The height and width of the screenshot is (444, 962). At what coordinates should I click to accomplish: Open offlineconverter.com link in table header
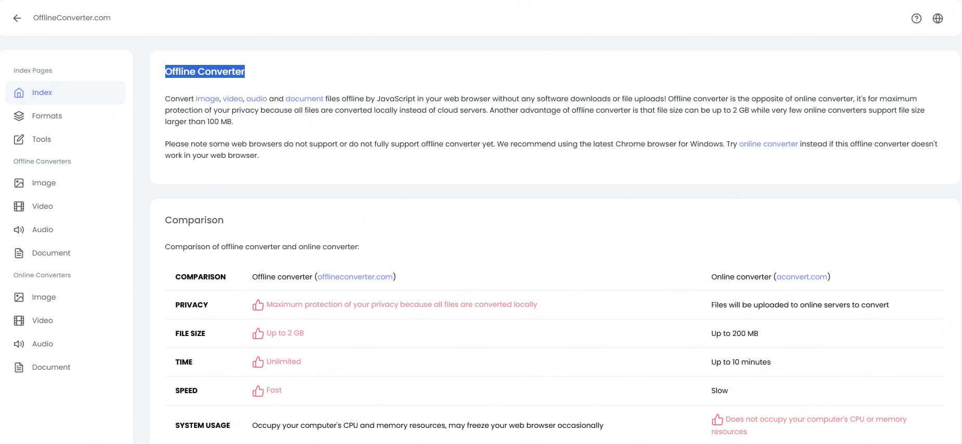355,277
